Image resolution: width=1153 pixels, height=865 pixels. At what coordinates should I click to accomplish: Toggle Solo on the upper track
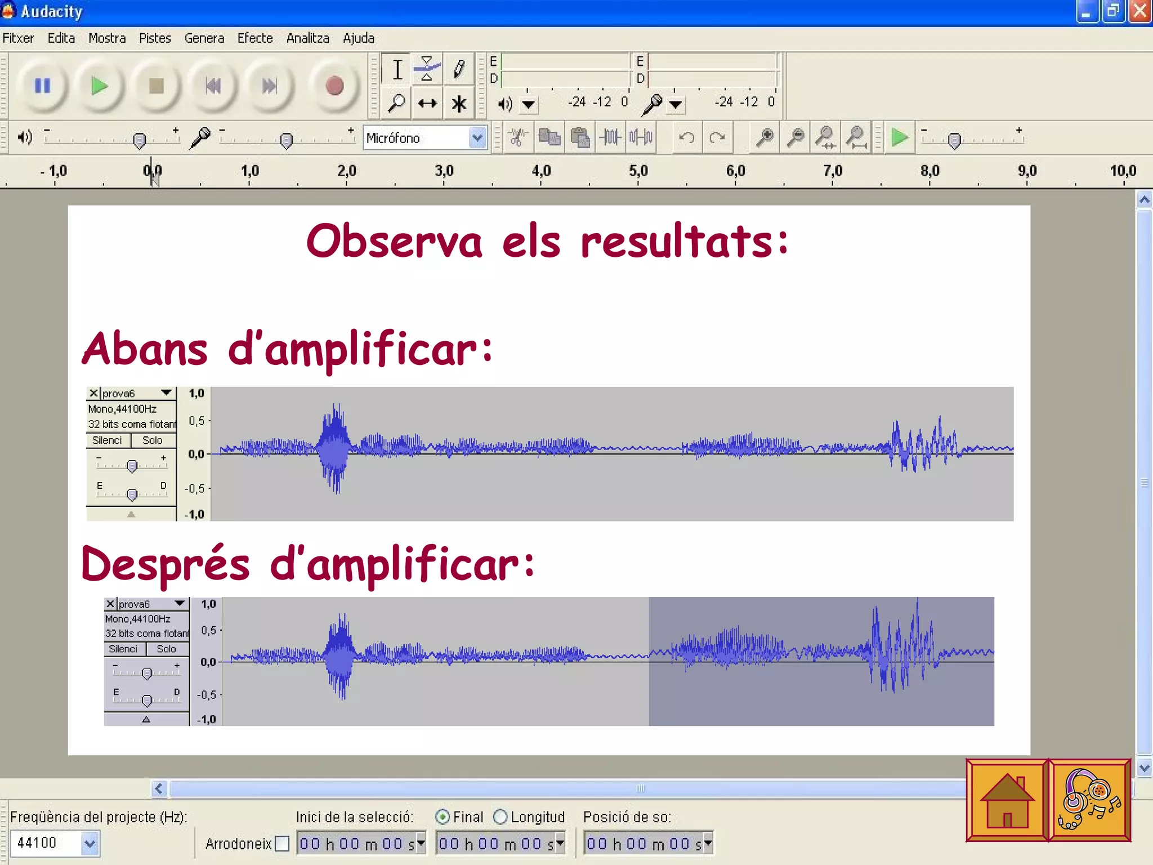click(153, 440)
